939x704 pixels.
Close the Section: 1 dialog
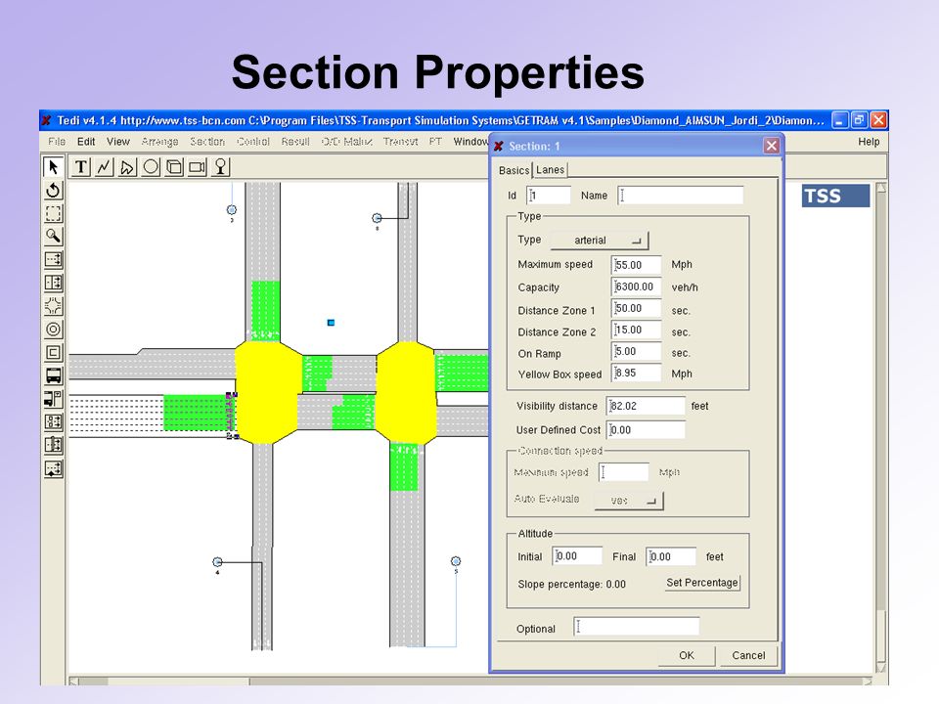coord(772,146)
